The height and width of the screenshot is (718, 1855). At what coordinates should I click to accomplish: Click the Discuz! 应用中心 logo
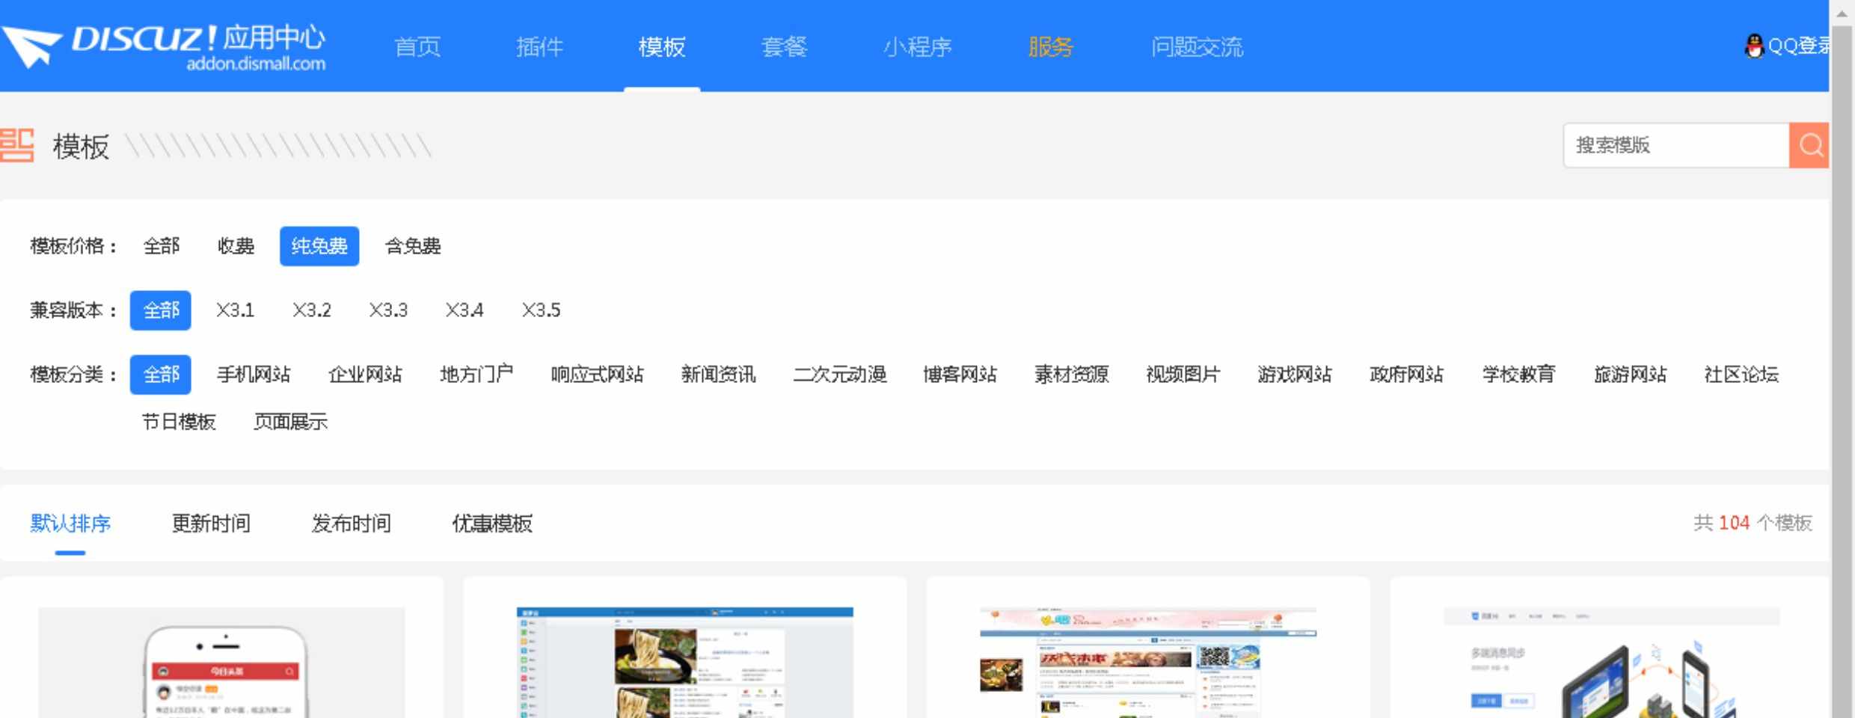[x=163, y=46]
